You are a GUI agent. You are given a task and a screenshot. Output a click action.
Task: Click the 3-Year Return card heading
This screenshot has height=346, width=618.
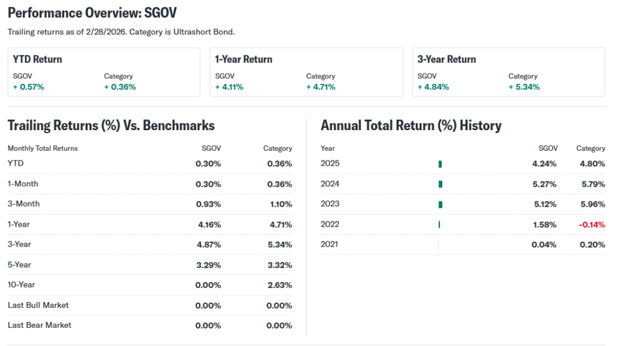pos(447,59)
